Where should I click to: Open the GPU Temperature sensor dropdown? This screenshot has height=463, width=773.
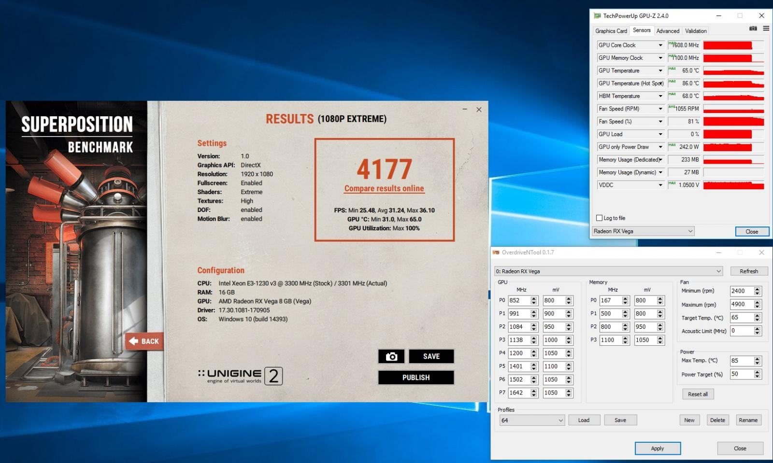pyautogui.click(x=660, y=70)
